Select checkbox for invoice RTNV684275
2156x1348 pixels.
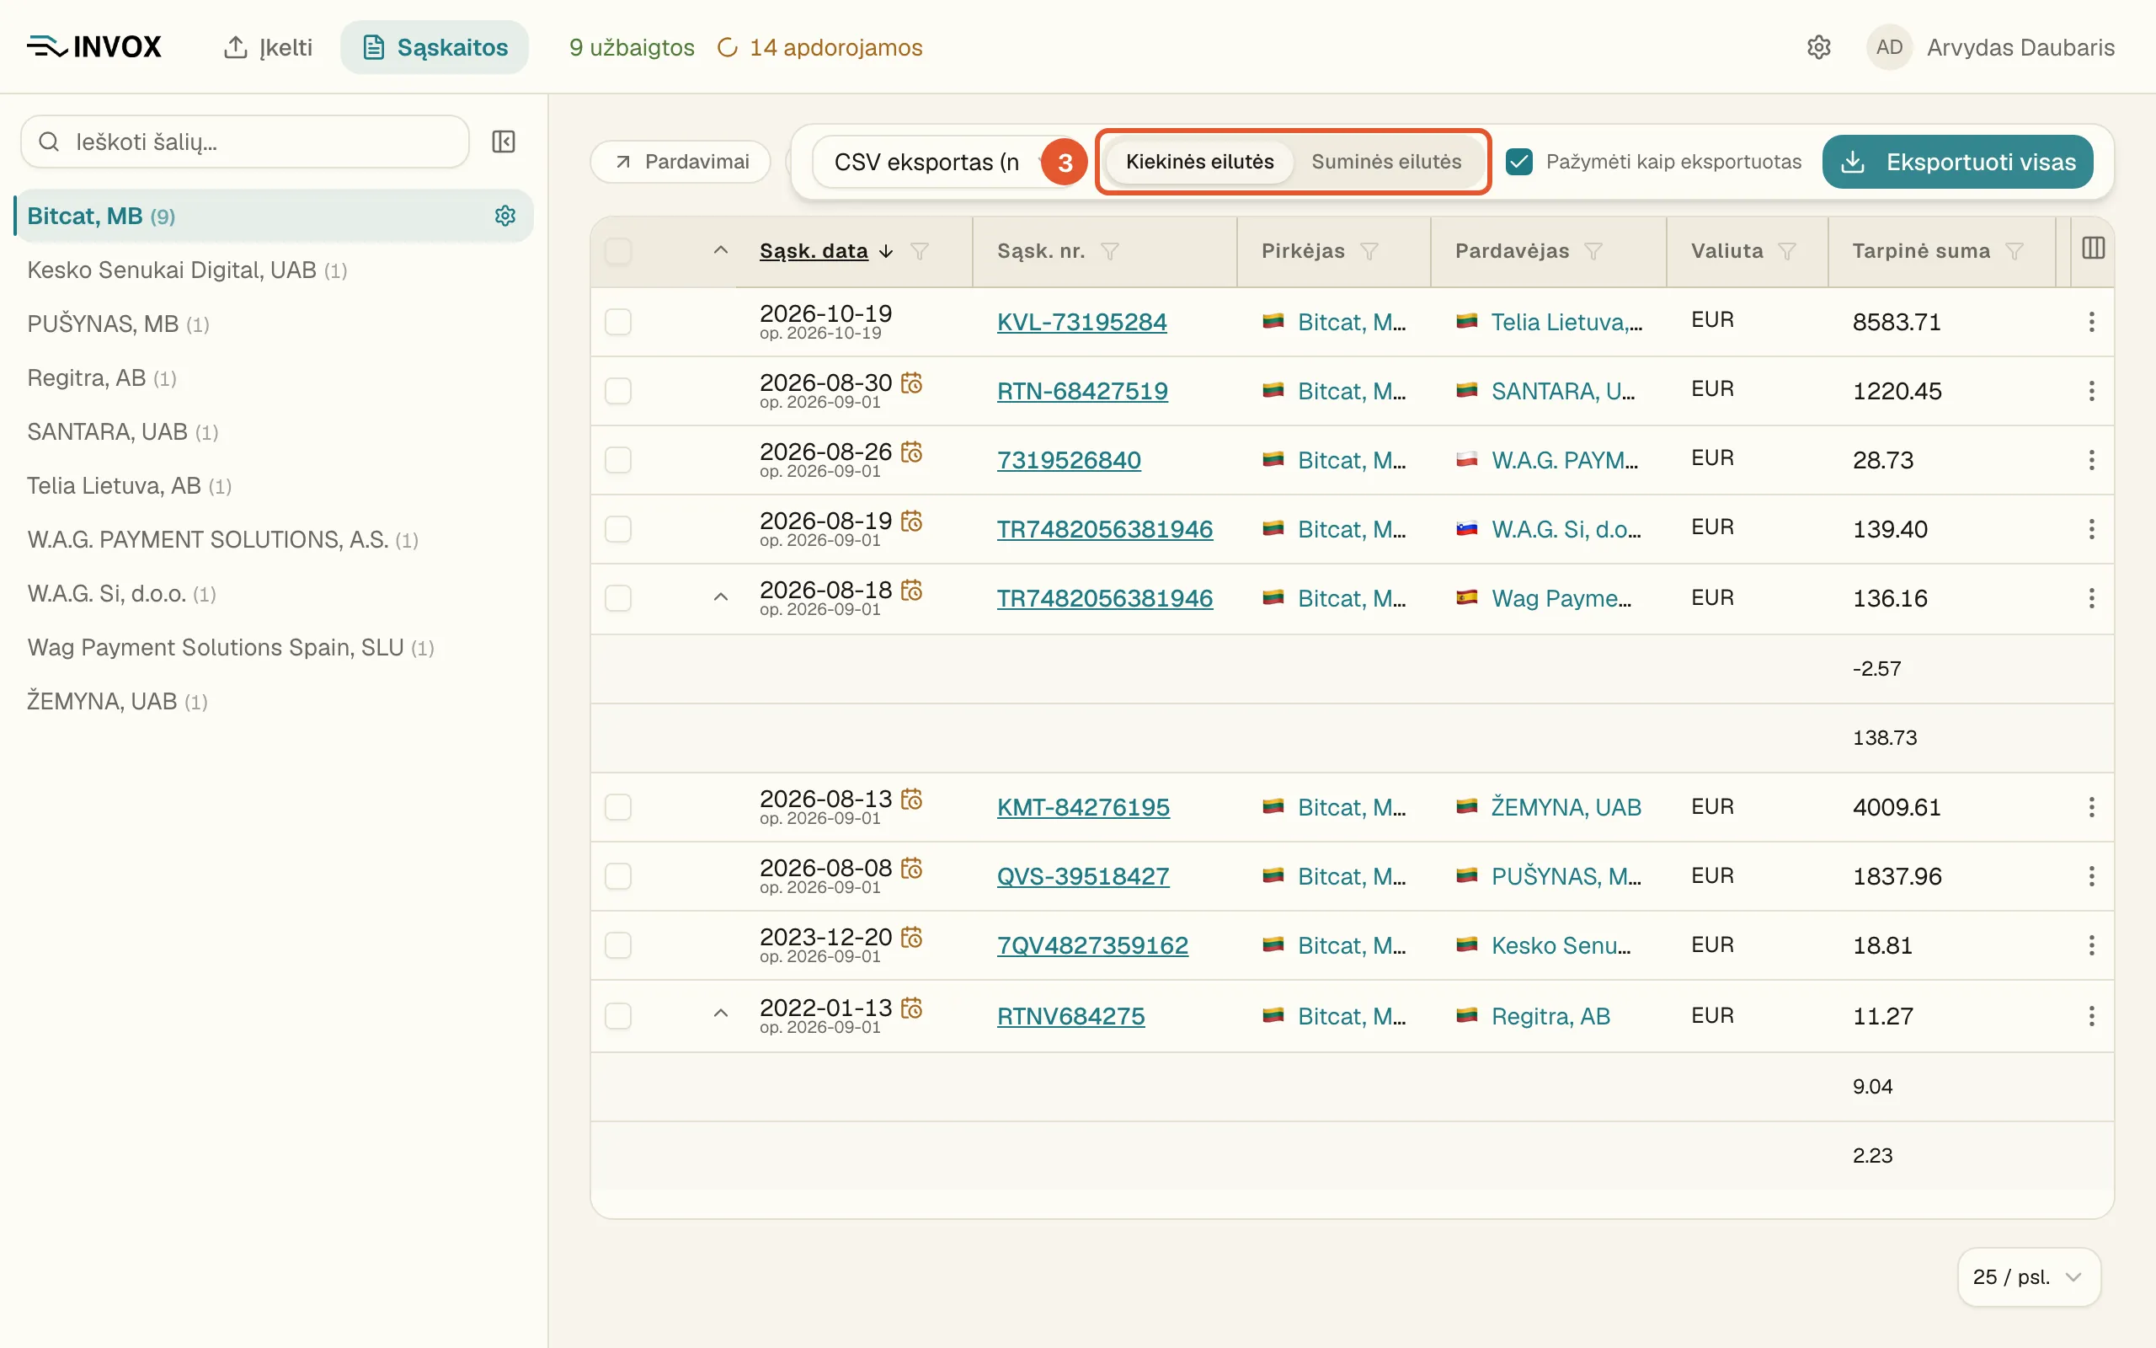[x=618, y=1016]
